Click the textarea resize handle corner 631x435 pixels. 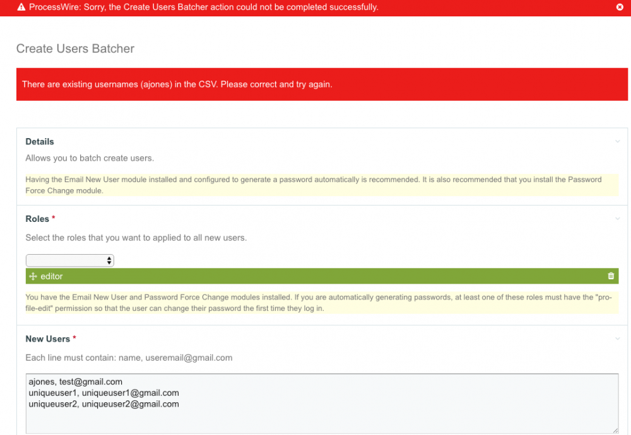615,430
